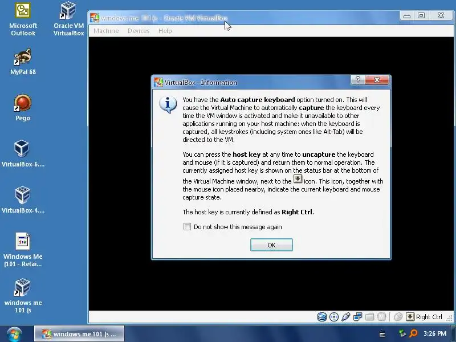Click the VM window resize grip
Image resolution: width=456 pixels, height=342 pixels.
click(449, 318)
